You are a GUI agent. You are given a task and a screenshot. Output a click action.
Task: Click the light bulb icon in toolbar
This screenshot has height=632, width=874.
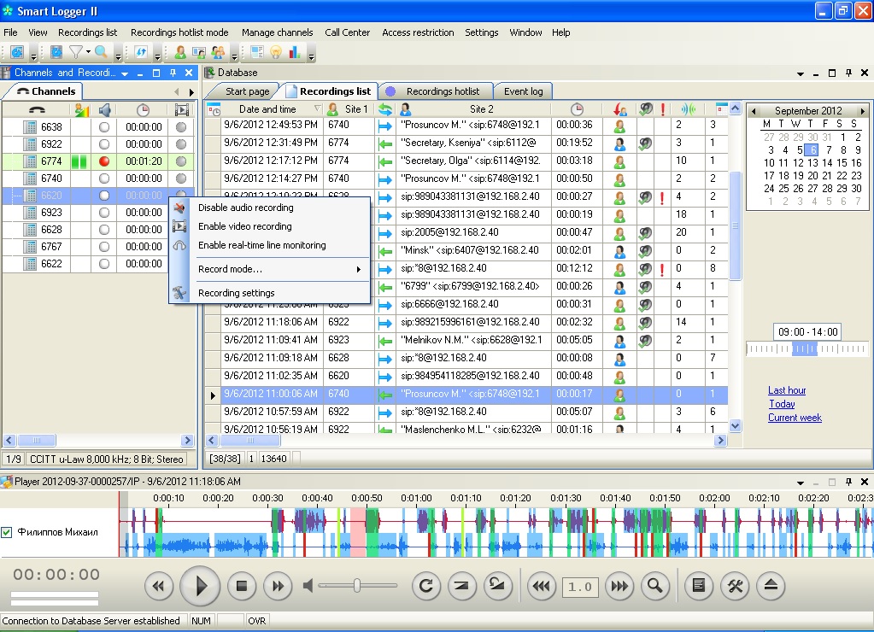tap(276, 53)
